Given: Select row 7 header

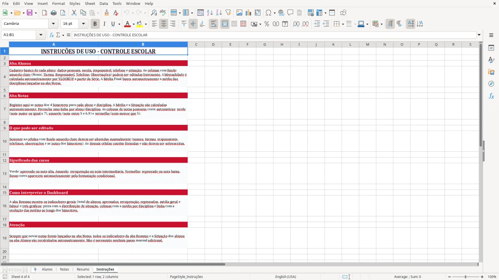Looking at the screenshot, I should [x=5, y=109].
